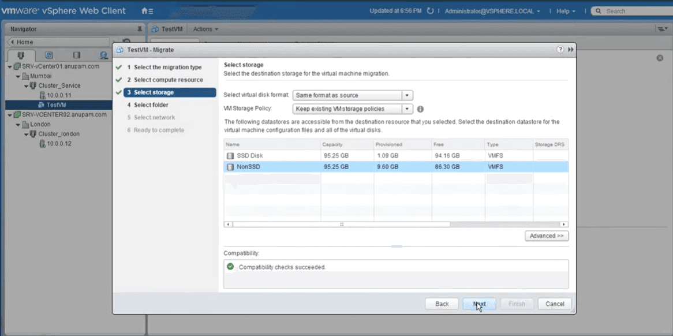Open the Administrator@VSPHERE.LOCAL user menu

click(x=492, y=11)
